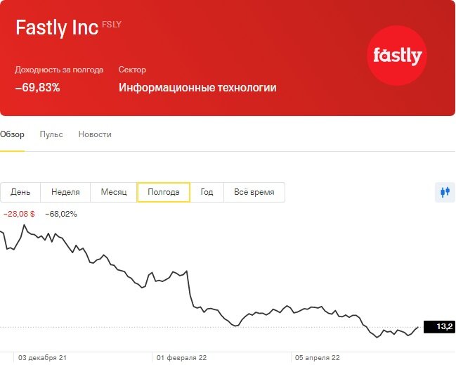Viewport: 456px width, 365px height.
Task: Click the −69,83% half-year return value
Action: [x=37, y=88]
